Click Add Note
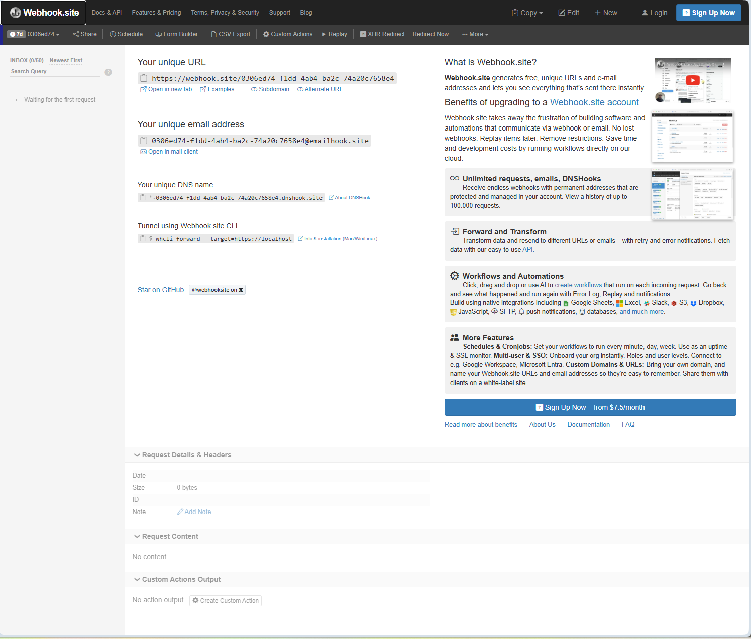751x639 pixels. (x=194, y=512)
